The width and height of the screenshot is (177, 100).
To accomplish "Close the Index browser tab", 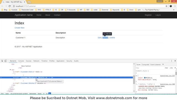I will 25,2.
